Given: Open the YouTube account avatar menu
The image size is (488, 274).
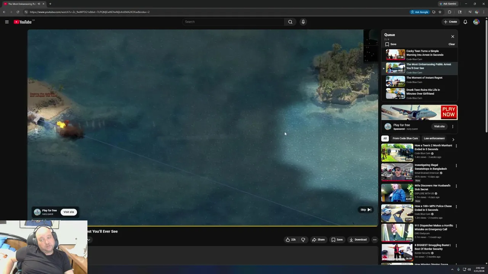Looking at the screenshot, I should (x=476, y=22).
